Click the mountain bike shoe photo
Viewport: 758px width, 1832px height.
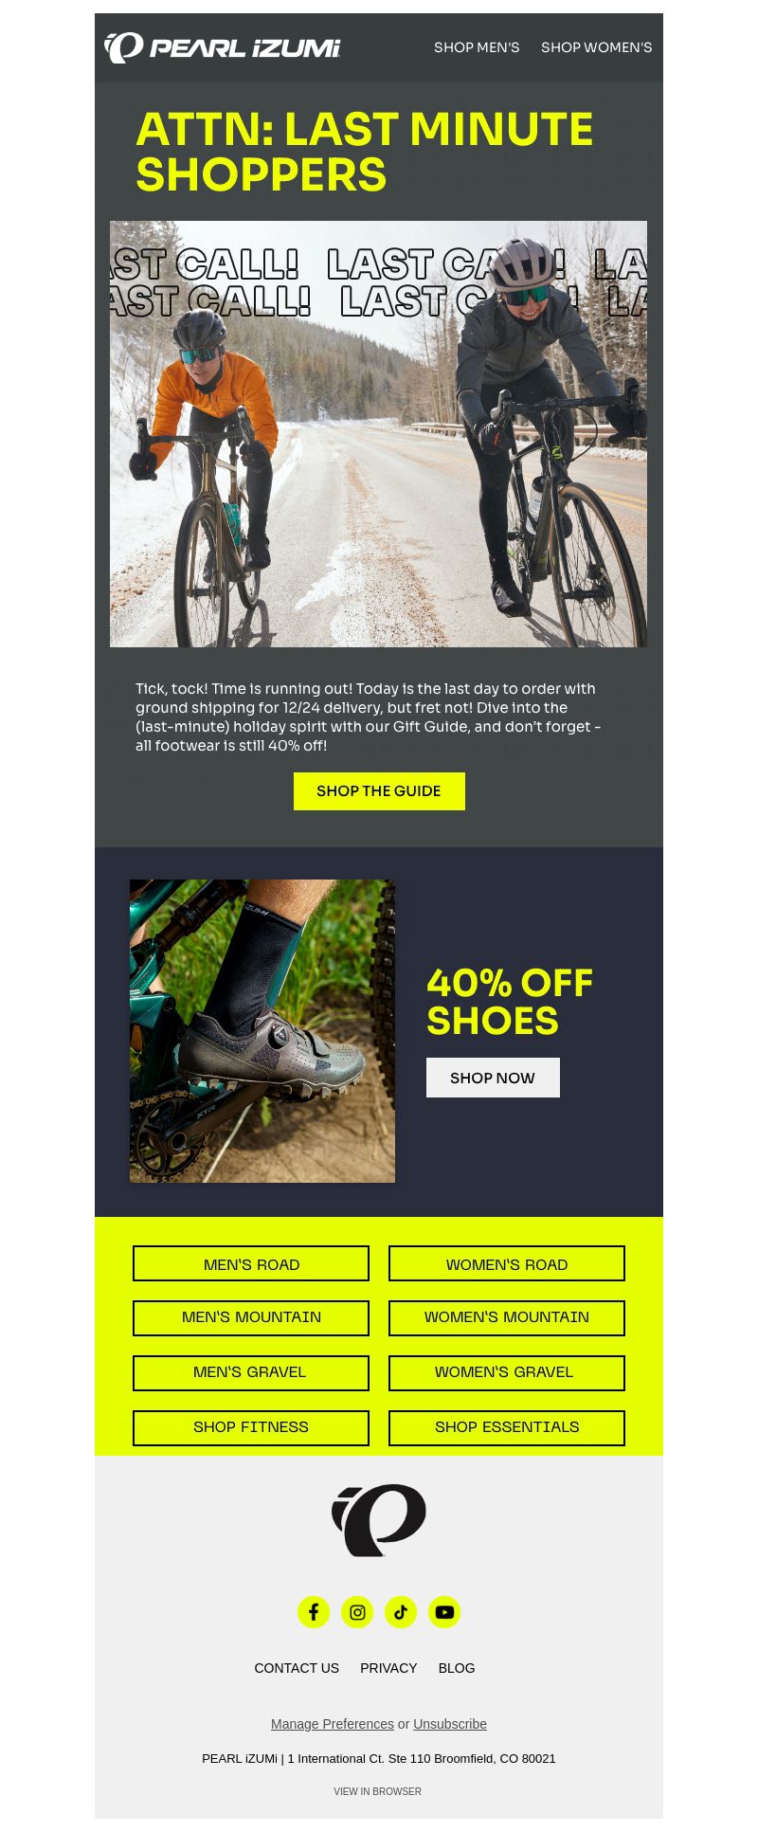[262, 1031]
